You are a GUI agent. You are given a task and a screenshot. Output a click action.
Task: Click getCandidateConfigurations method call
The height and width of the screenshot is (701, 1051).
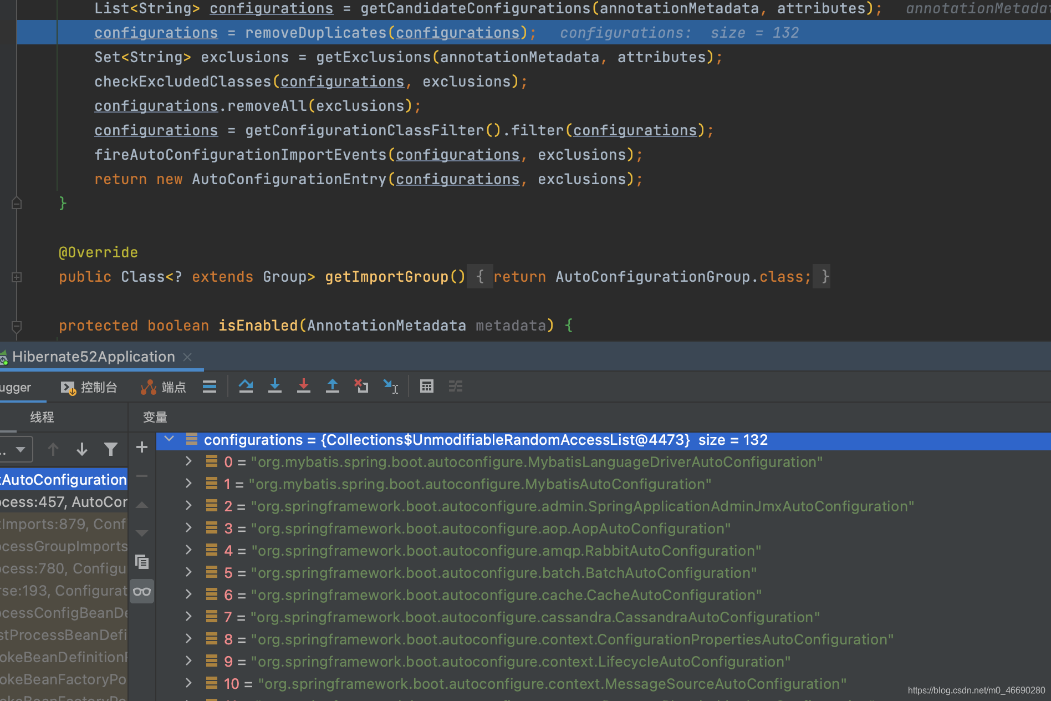pyautogui.click(x=476, y=8)
